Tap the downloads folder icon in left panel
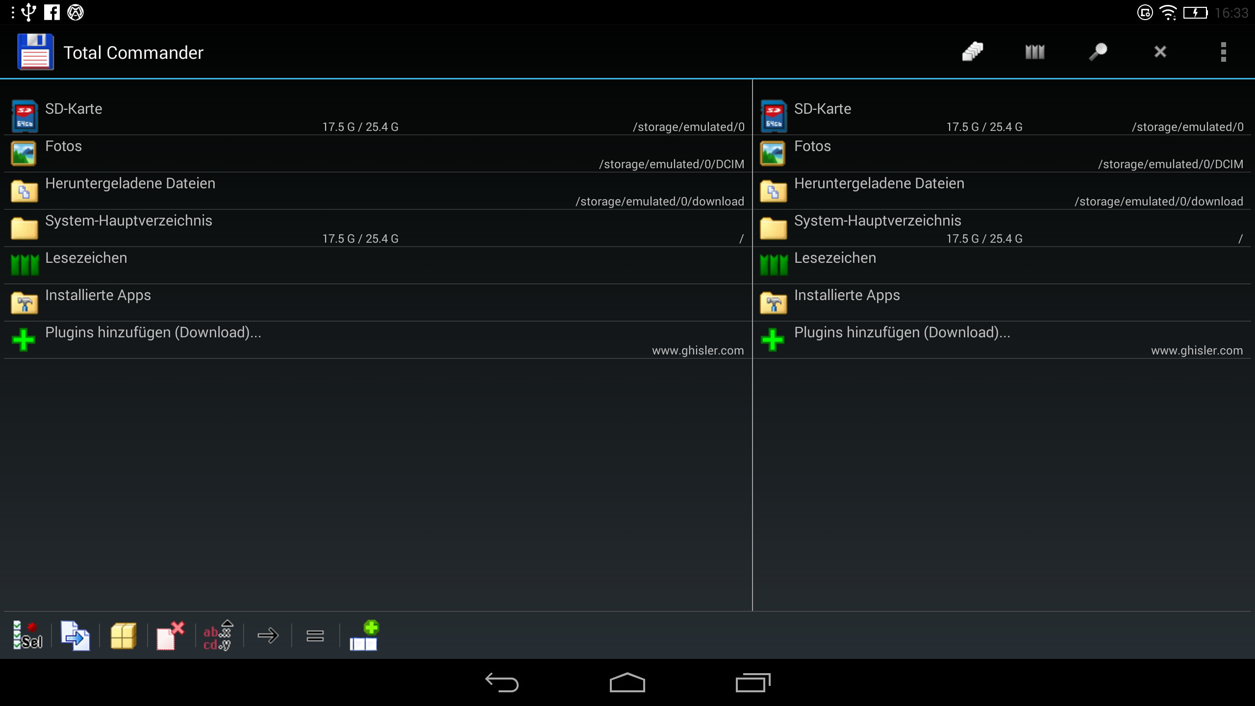Screen dimensions: 1255x706 coord(24,191)
